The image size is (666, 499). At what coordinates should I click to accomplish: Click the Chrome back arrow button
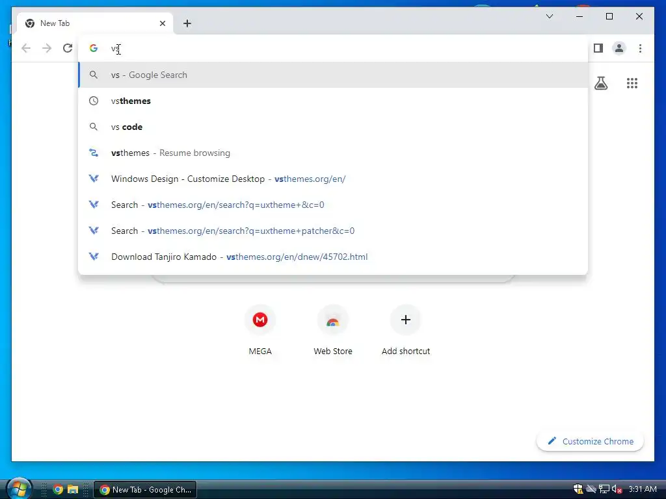pyautogui.click(x=26, y=48)
